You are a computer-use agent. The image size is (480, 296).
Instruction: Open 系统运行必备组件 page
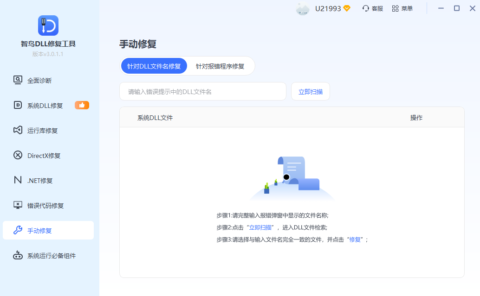point(48,256)
